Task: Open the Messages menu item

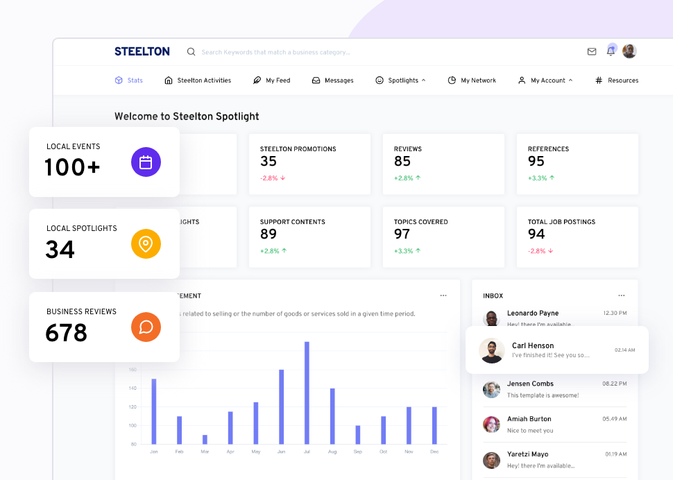Action: pyautogui.click(x=332, y=80)
